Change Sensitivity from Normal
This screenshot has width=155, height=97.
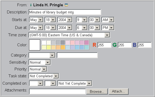tap(40, 62)
